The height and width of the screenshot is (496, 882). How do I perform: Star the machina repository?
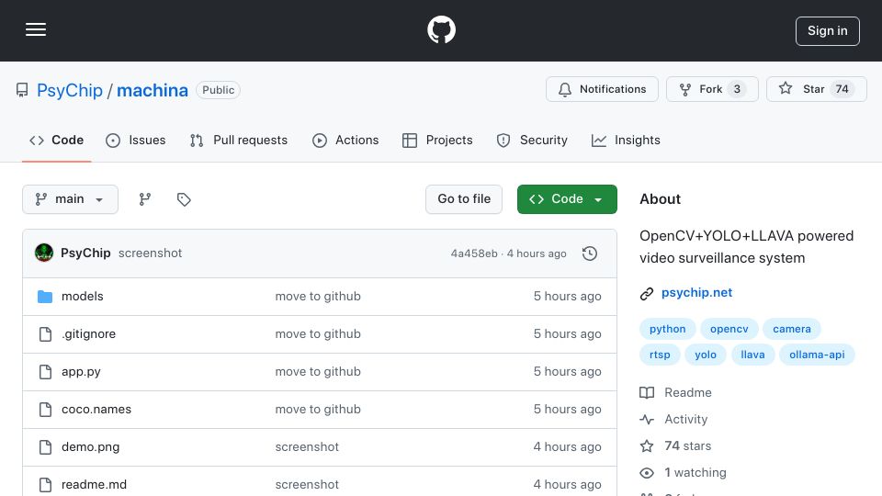coord(816,89)
